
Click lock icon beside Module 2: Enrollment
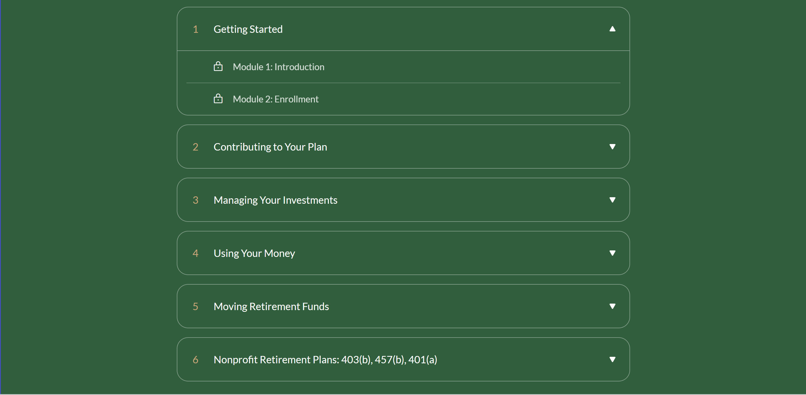218,99
